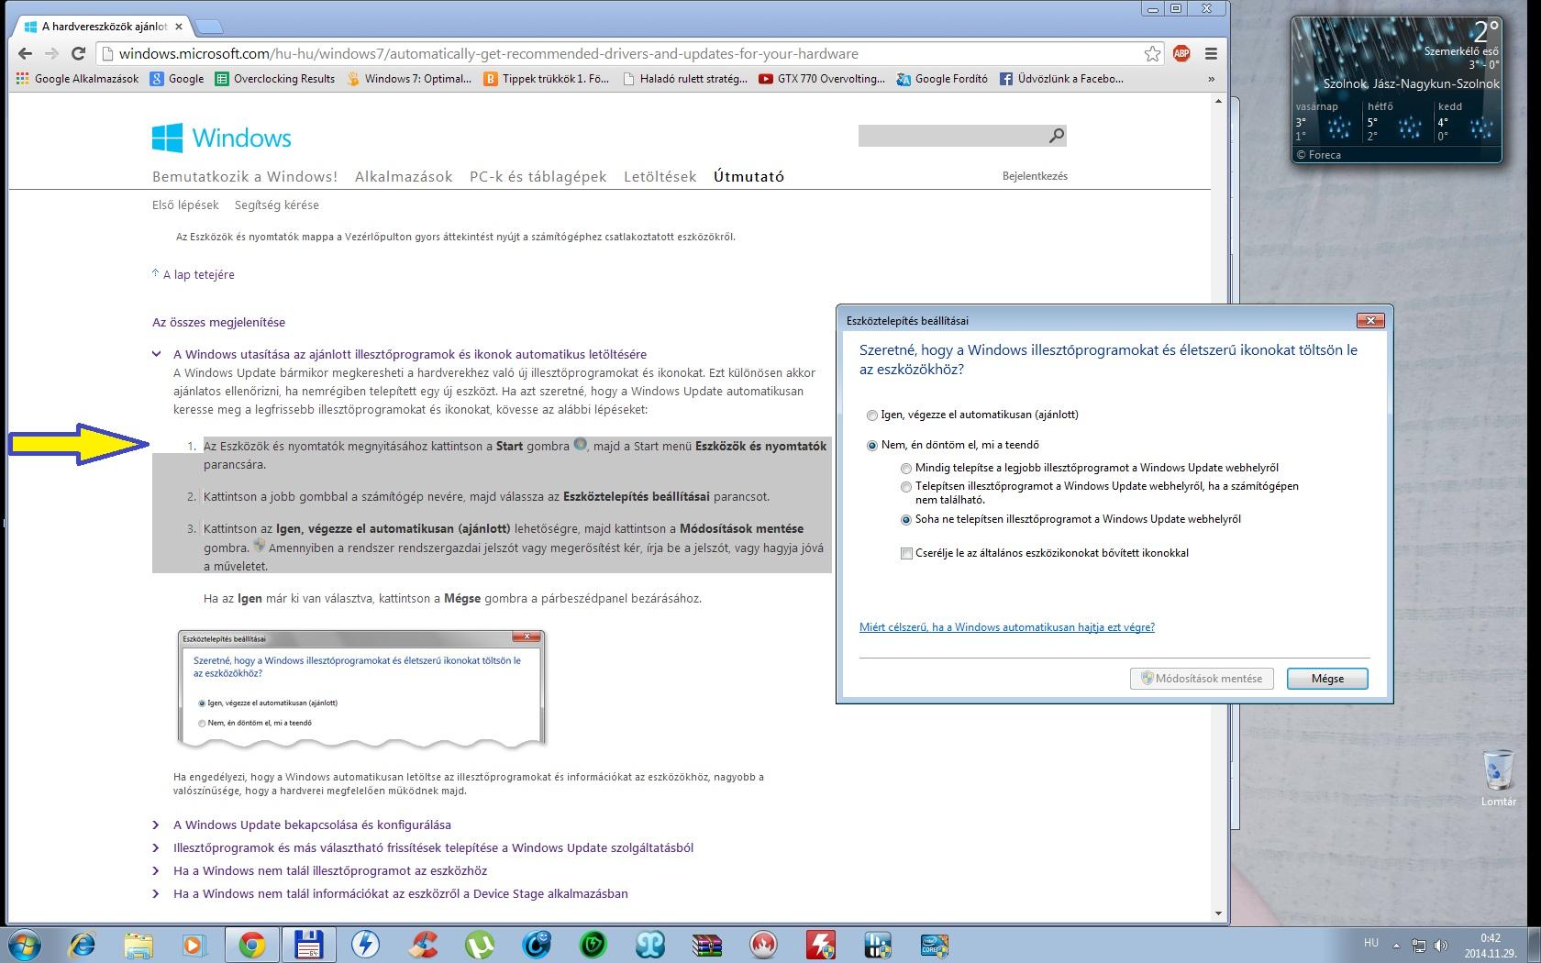Open uTorrent from the taskbar
This screenshot has width=1541, height=963.
click(480, 944)
